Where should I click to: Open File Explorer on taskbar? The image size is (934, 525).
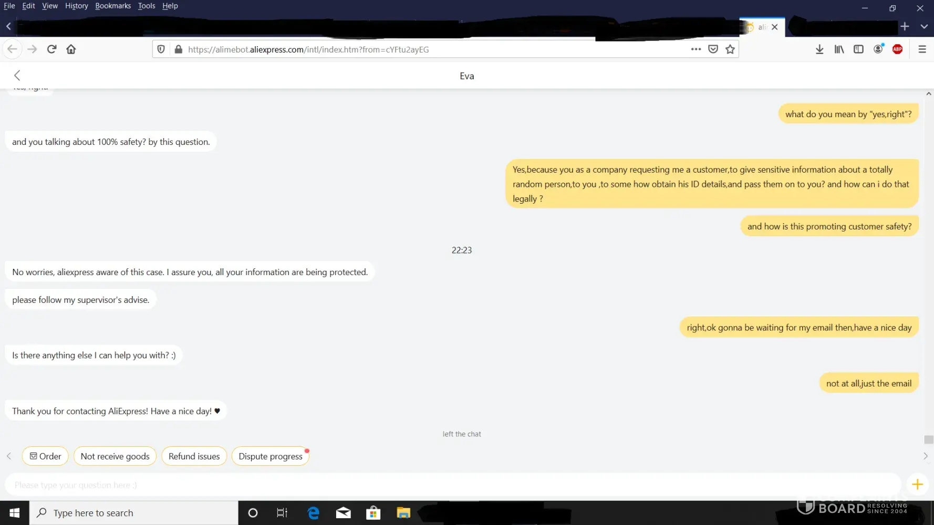403,513
